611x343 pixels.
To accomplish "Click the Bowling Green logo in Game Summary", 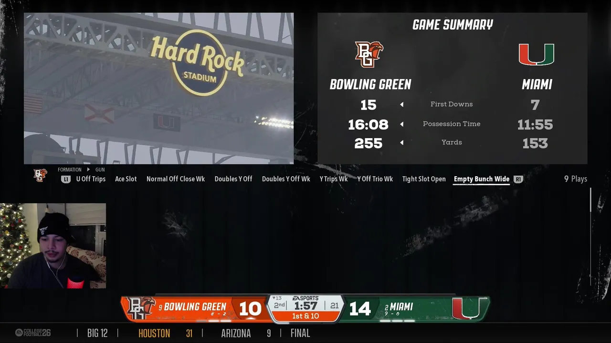I will [x=369, y=54].
